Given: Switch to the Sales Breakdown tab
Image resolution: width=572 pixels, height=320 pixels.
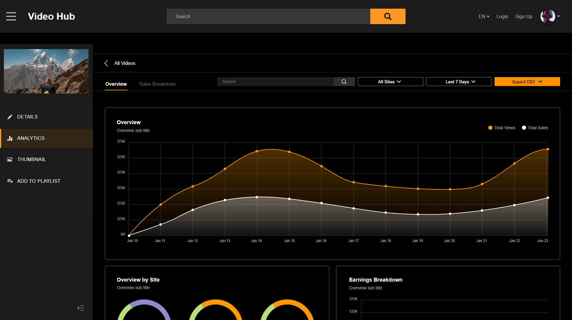Looking at the screenshot, I should [158, 84].
